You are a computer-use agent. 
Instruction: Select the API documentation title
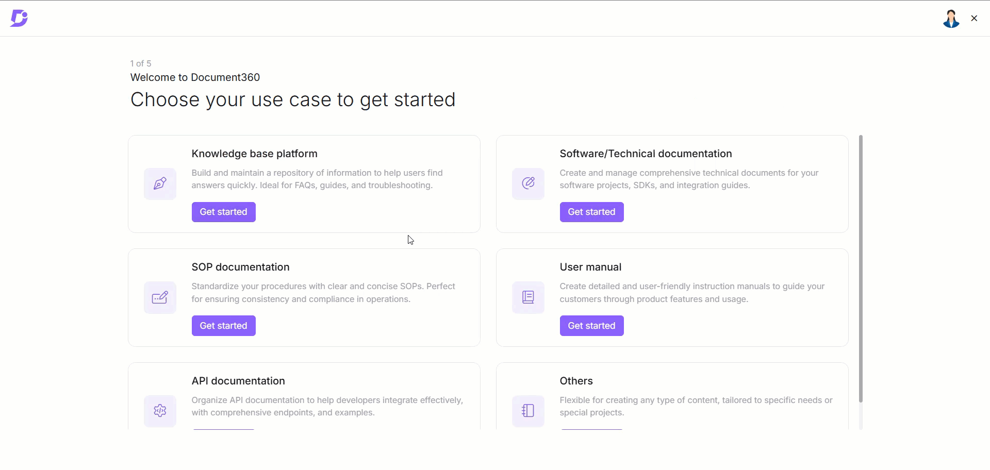pyautogui.click(x=238, y=381)
